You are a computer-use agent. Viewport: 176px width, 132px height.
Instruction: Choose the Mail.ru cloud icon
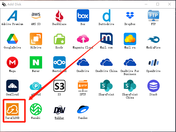click(x=130, y=39)
